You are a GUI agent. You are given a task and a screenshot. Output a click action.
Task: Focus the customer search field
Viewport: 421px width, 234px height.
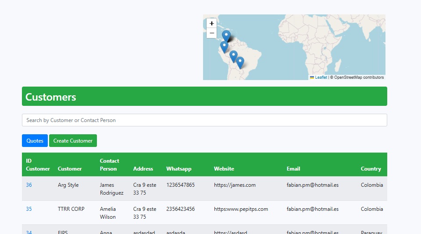[204, 120]
